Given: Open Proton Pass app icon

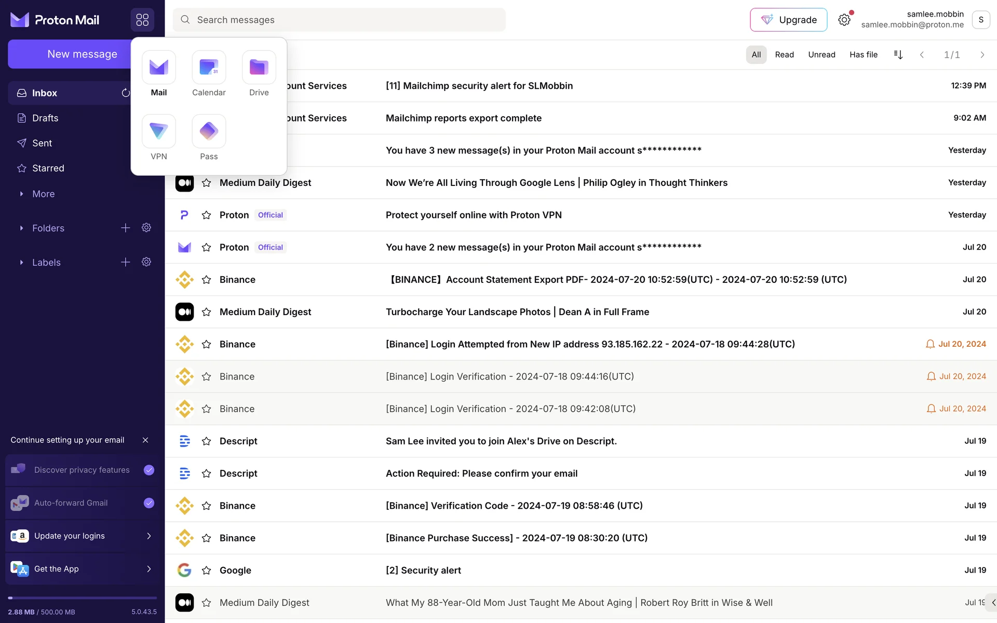Looking at the screenshot, I should (209, 131).
